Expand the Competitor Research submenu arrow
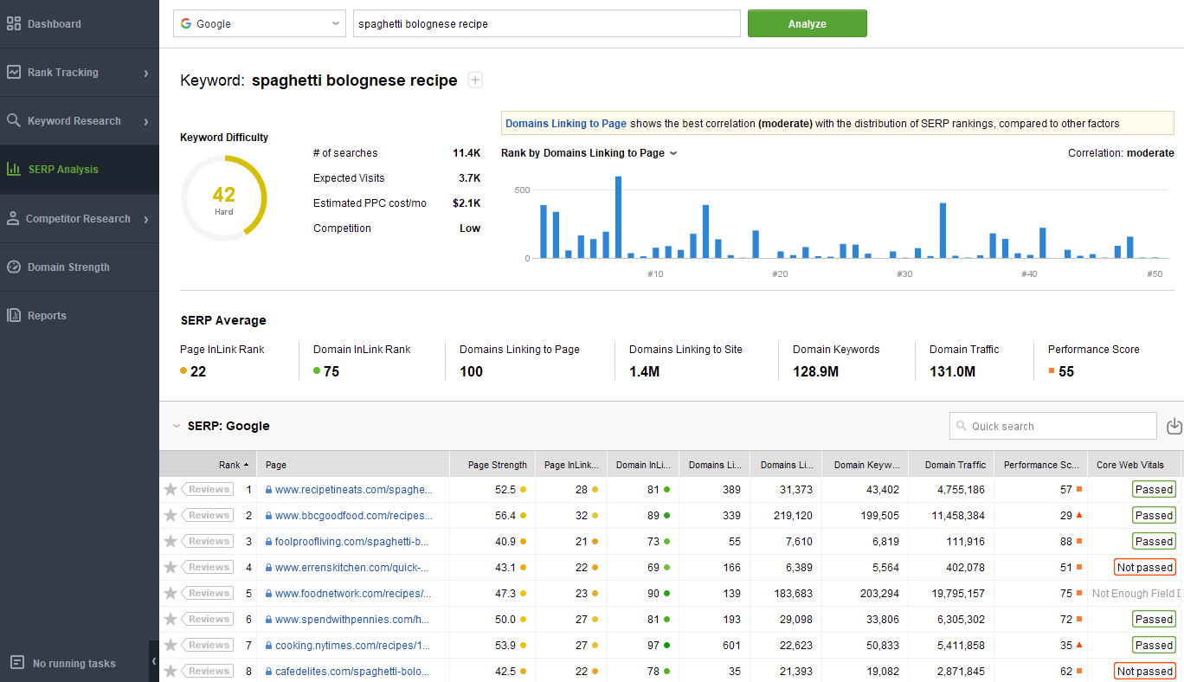 146,219
